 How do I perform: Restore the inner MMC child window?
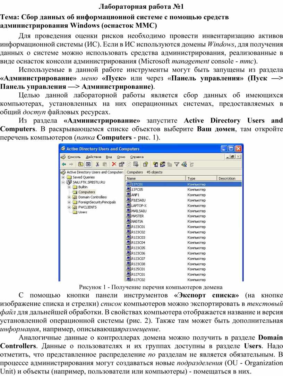pyautogui.click(x=232, y=157)
